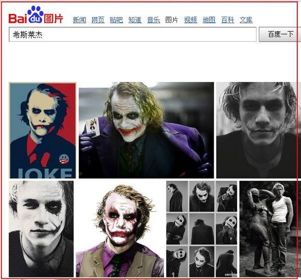Open the 地图 maps link

pyautogui.click(x=209, y=20)
